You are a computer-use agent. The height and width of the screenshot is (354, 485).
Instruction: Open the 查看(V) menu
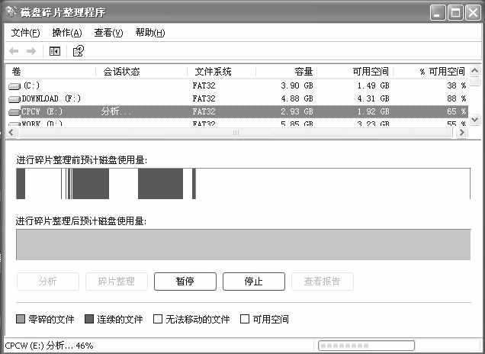point(108,33)
